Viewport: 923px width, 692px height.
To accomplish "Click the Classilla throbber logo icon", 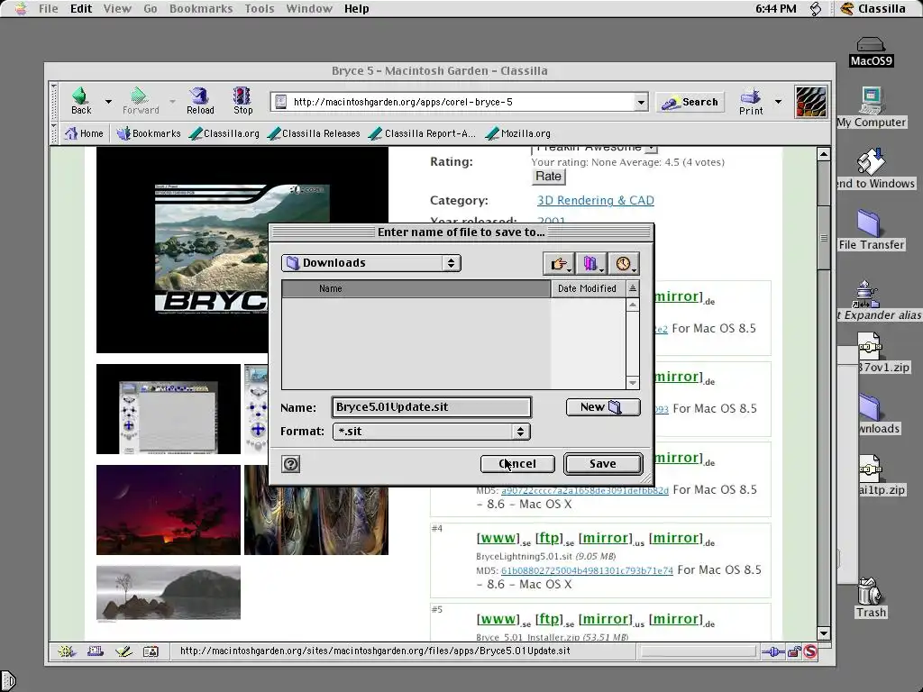I will coord(810,101).
